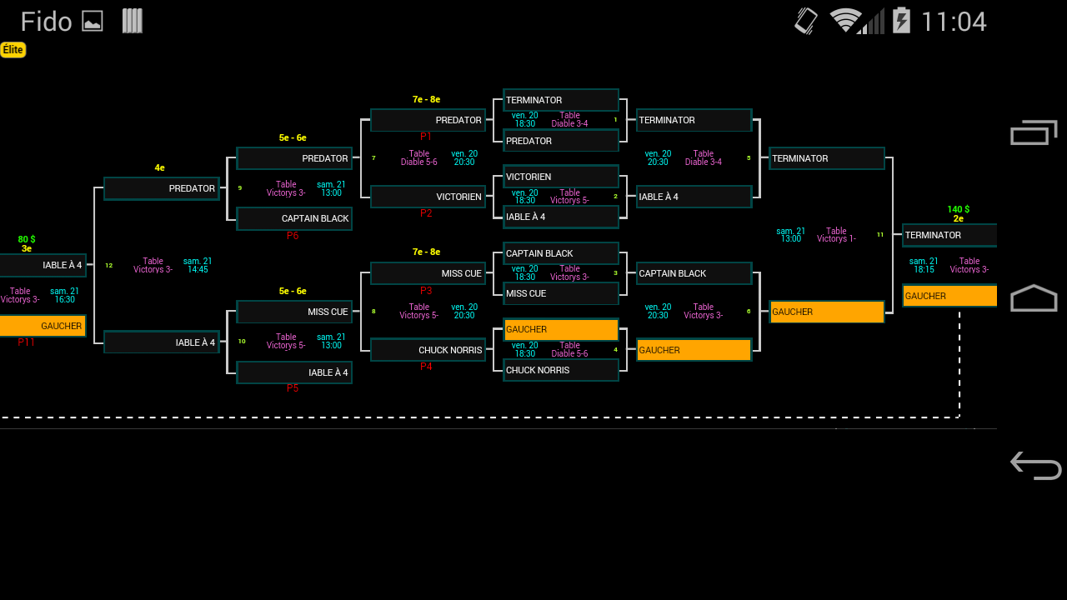The image size is (1067, 600).
Task: Tap the sam. 21 18:15 match time
Action: coord(924,265)
